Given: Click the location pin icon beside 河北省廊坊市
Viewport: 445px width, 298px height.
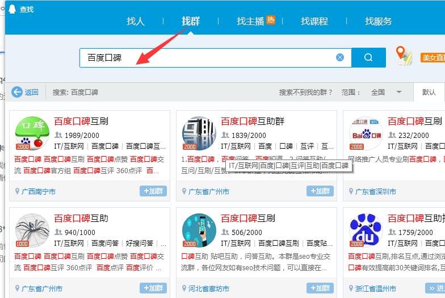Looking at the screenshot, I should 184,288.
